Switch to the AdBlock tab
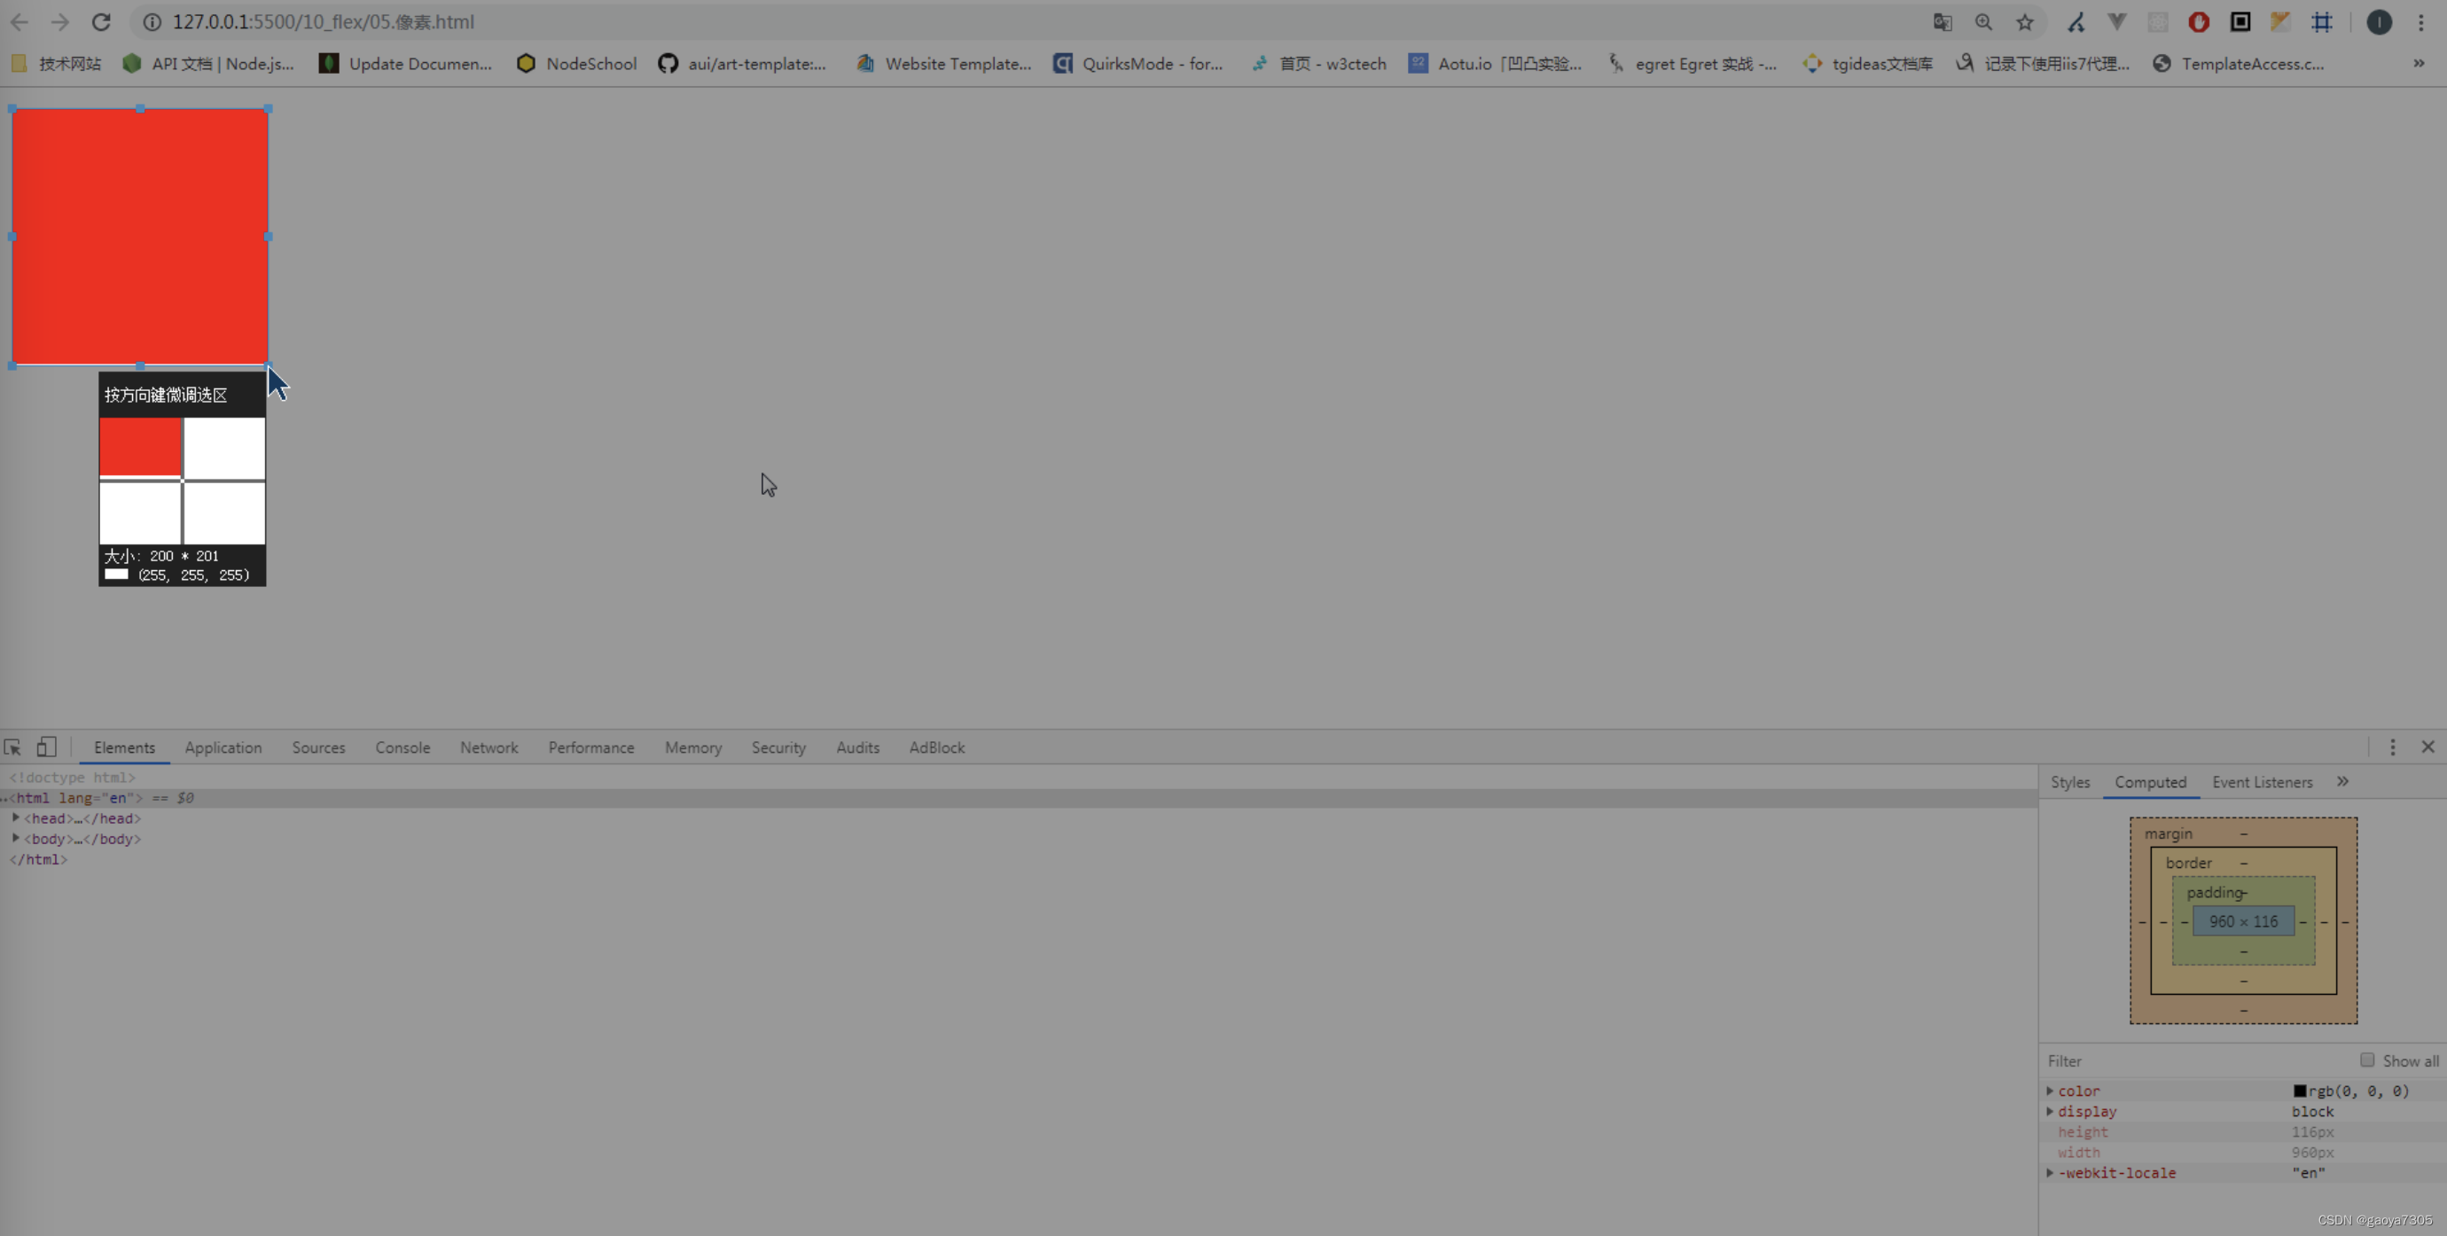 pos(936,747)
